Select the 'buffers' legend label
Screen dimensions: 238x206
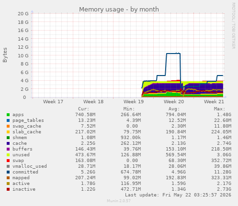[23, 149]
